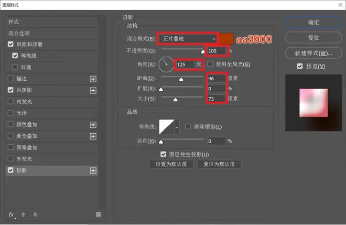Enable the 描边 checkbox
This screenshot has height=225, width=346.
(x=10, y=79)
